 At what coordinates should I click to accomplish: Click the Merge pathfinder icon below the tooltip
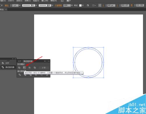click(31, 75)
